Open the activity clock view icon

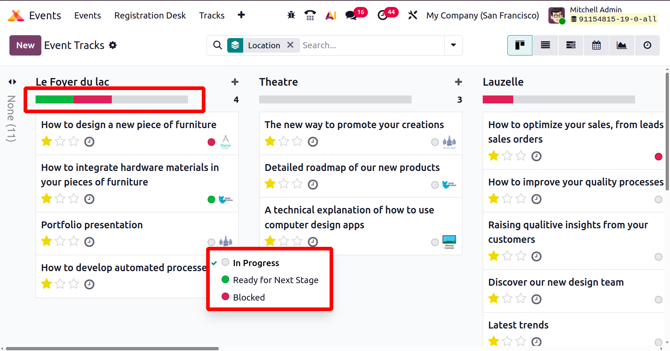647,45
